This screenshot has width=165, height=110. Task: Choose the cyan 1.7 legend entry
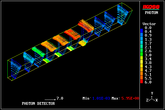pyautogui.click(x=148, y=43)
